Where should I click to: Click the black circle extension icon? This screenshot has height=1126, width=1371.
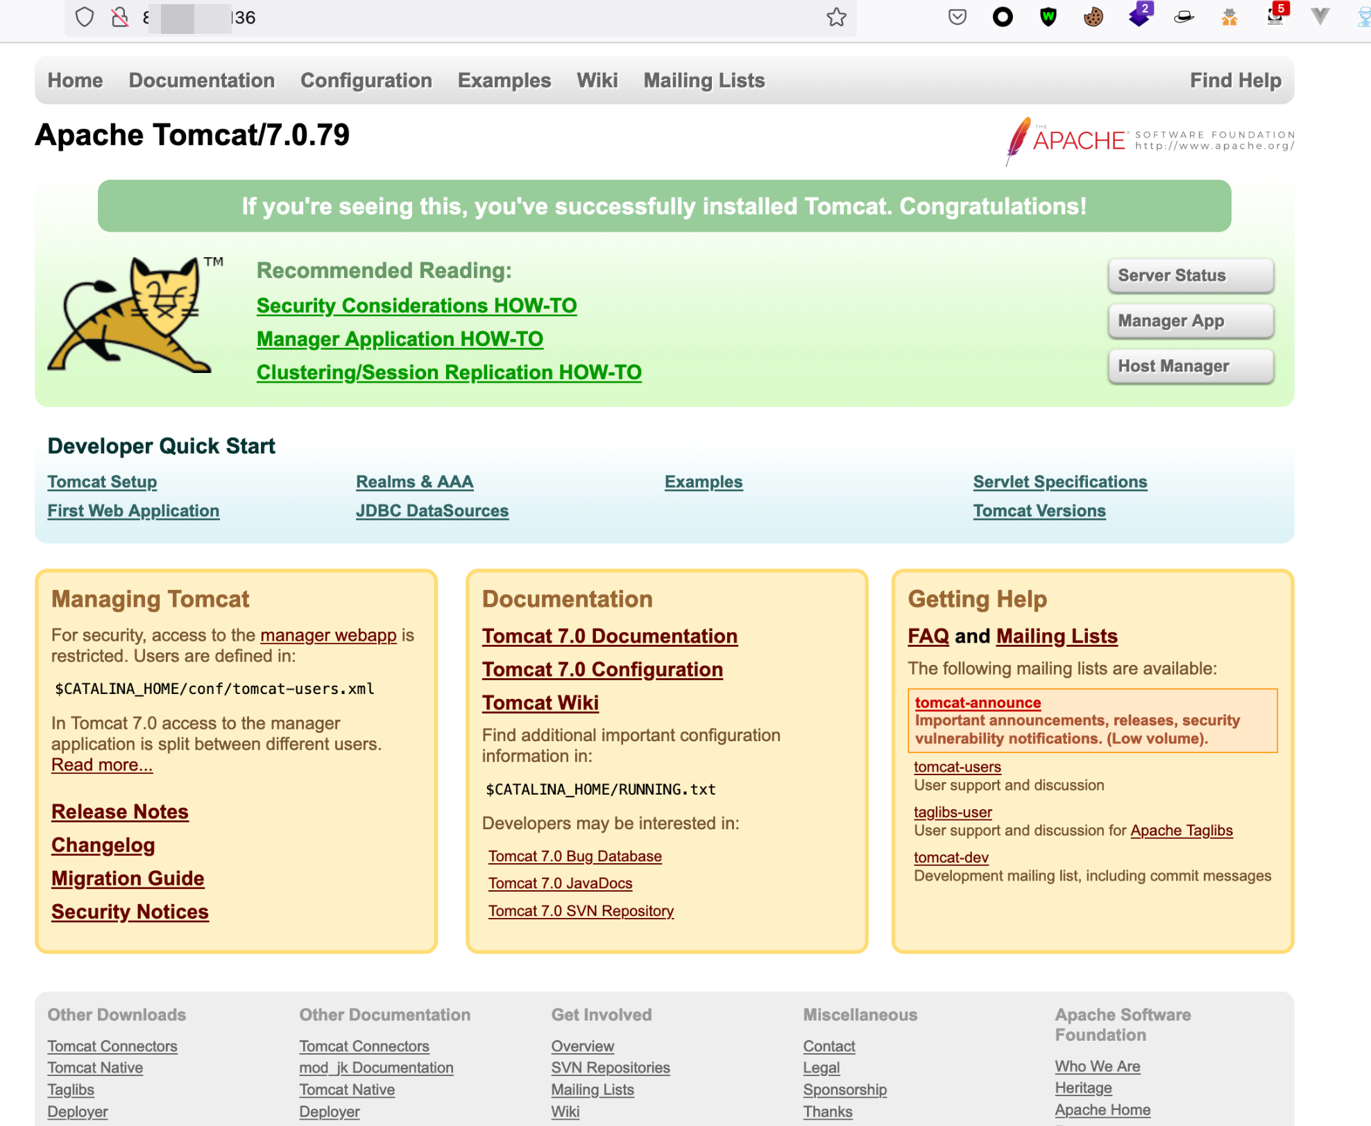[1003, 17]
